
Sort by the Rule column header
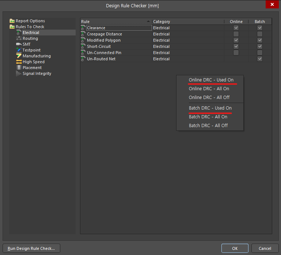116,22
